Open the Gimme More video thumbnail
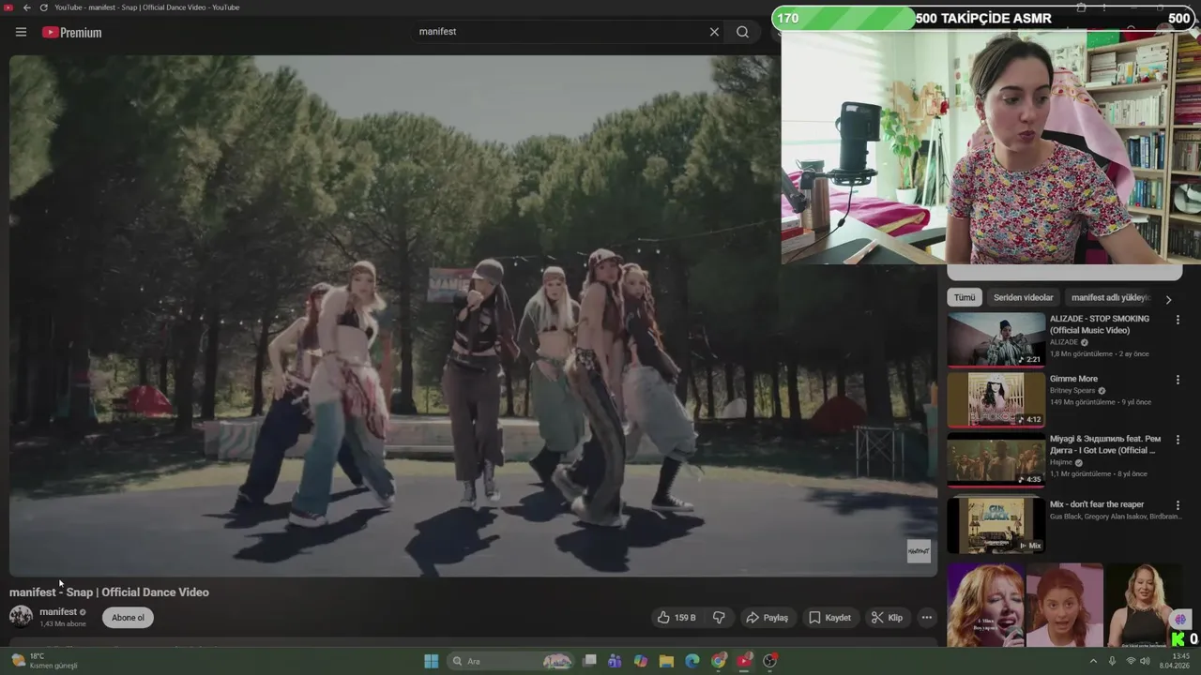1201x675 pixels. click(996, 400)
